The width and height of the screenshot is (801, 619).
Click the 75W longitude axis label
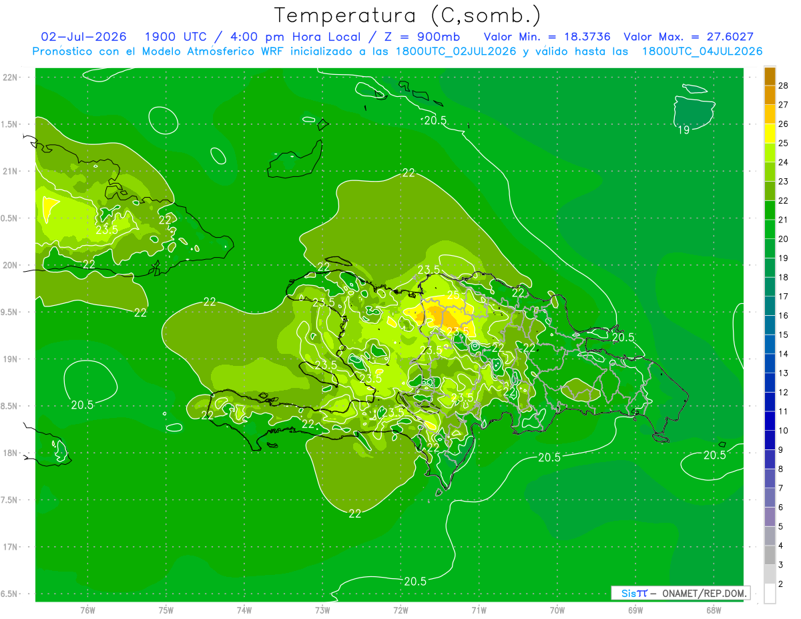coord(166,610)
